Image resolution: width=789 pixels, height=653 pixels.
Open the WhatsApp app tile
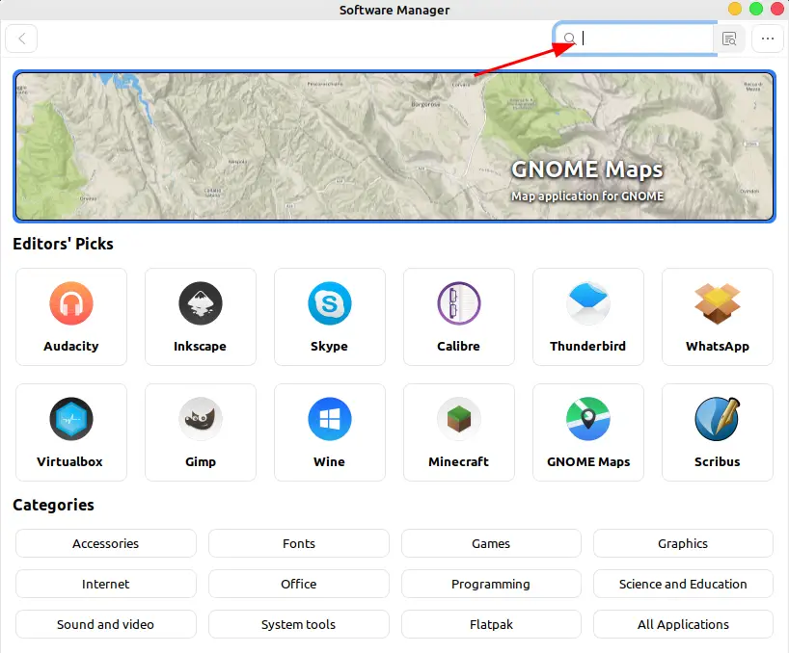click(x=718, y=317)
